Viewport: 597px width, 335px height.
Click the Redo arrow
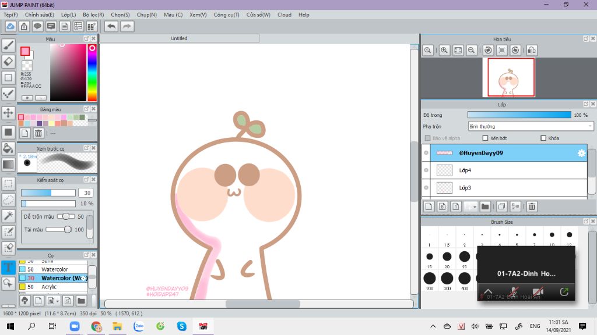(127, 26)
